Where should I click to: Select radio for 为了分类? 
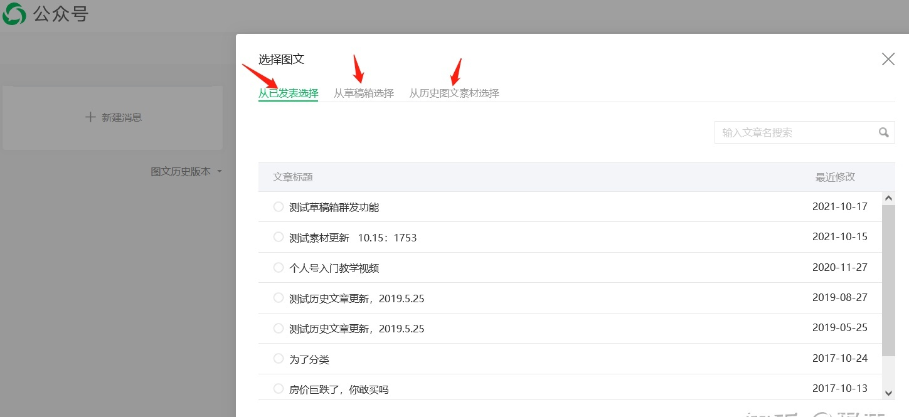tap(279, 359)
